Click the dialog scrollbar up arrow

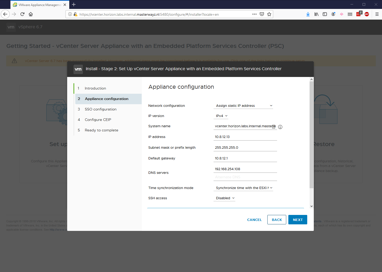coord(311,79)
